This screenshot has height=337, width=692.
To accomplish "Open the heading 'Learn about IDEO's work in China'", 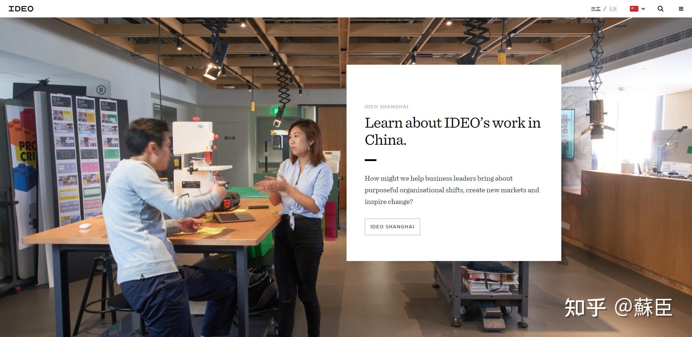I will pos(452,131).
